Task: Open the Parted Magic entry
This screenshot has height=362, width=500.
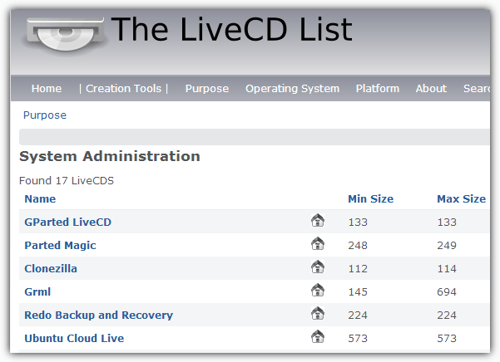Action: point(60,245)
